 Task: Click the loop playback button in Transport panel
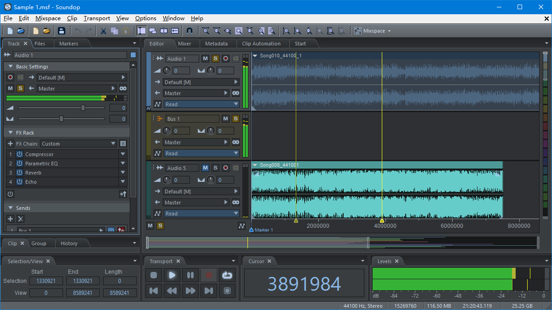pyautogui.click(x=227, y=275)
